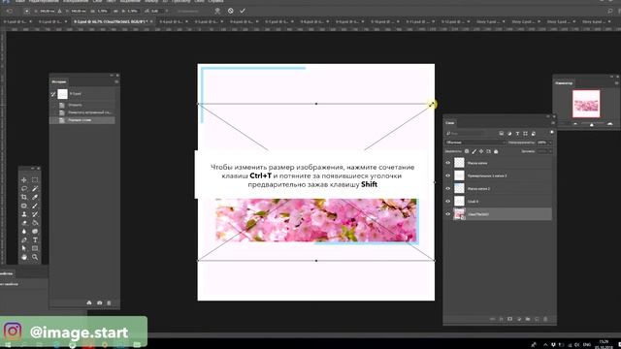The height and width of the screenshot is (349, 621).
Task: Toggle snapshot source checkbox in History panel
Action: click(x=53, y=94)
